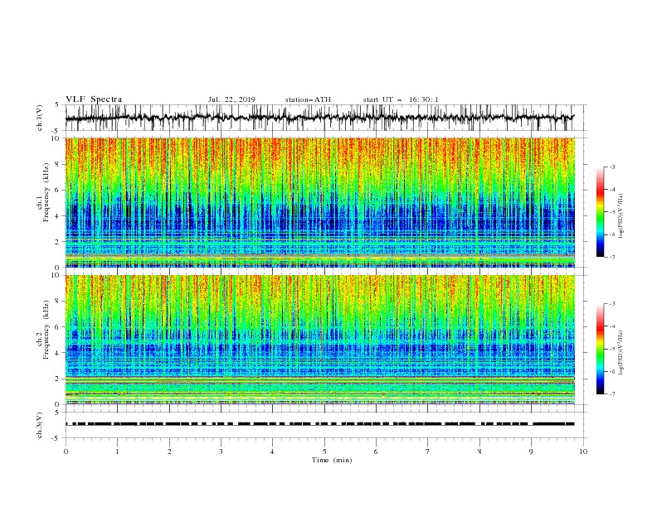Viewport: 657px width, 507px height.
Task: Click the "station=ATH" label
Action: coord(308,99)
